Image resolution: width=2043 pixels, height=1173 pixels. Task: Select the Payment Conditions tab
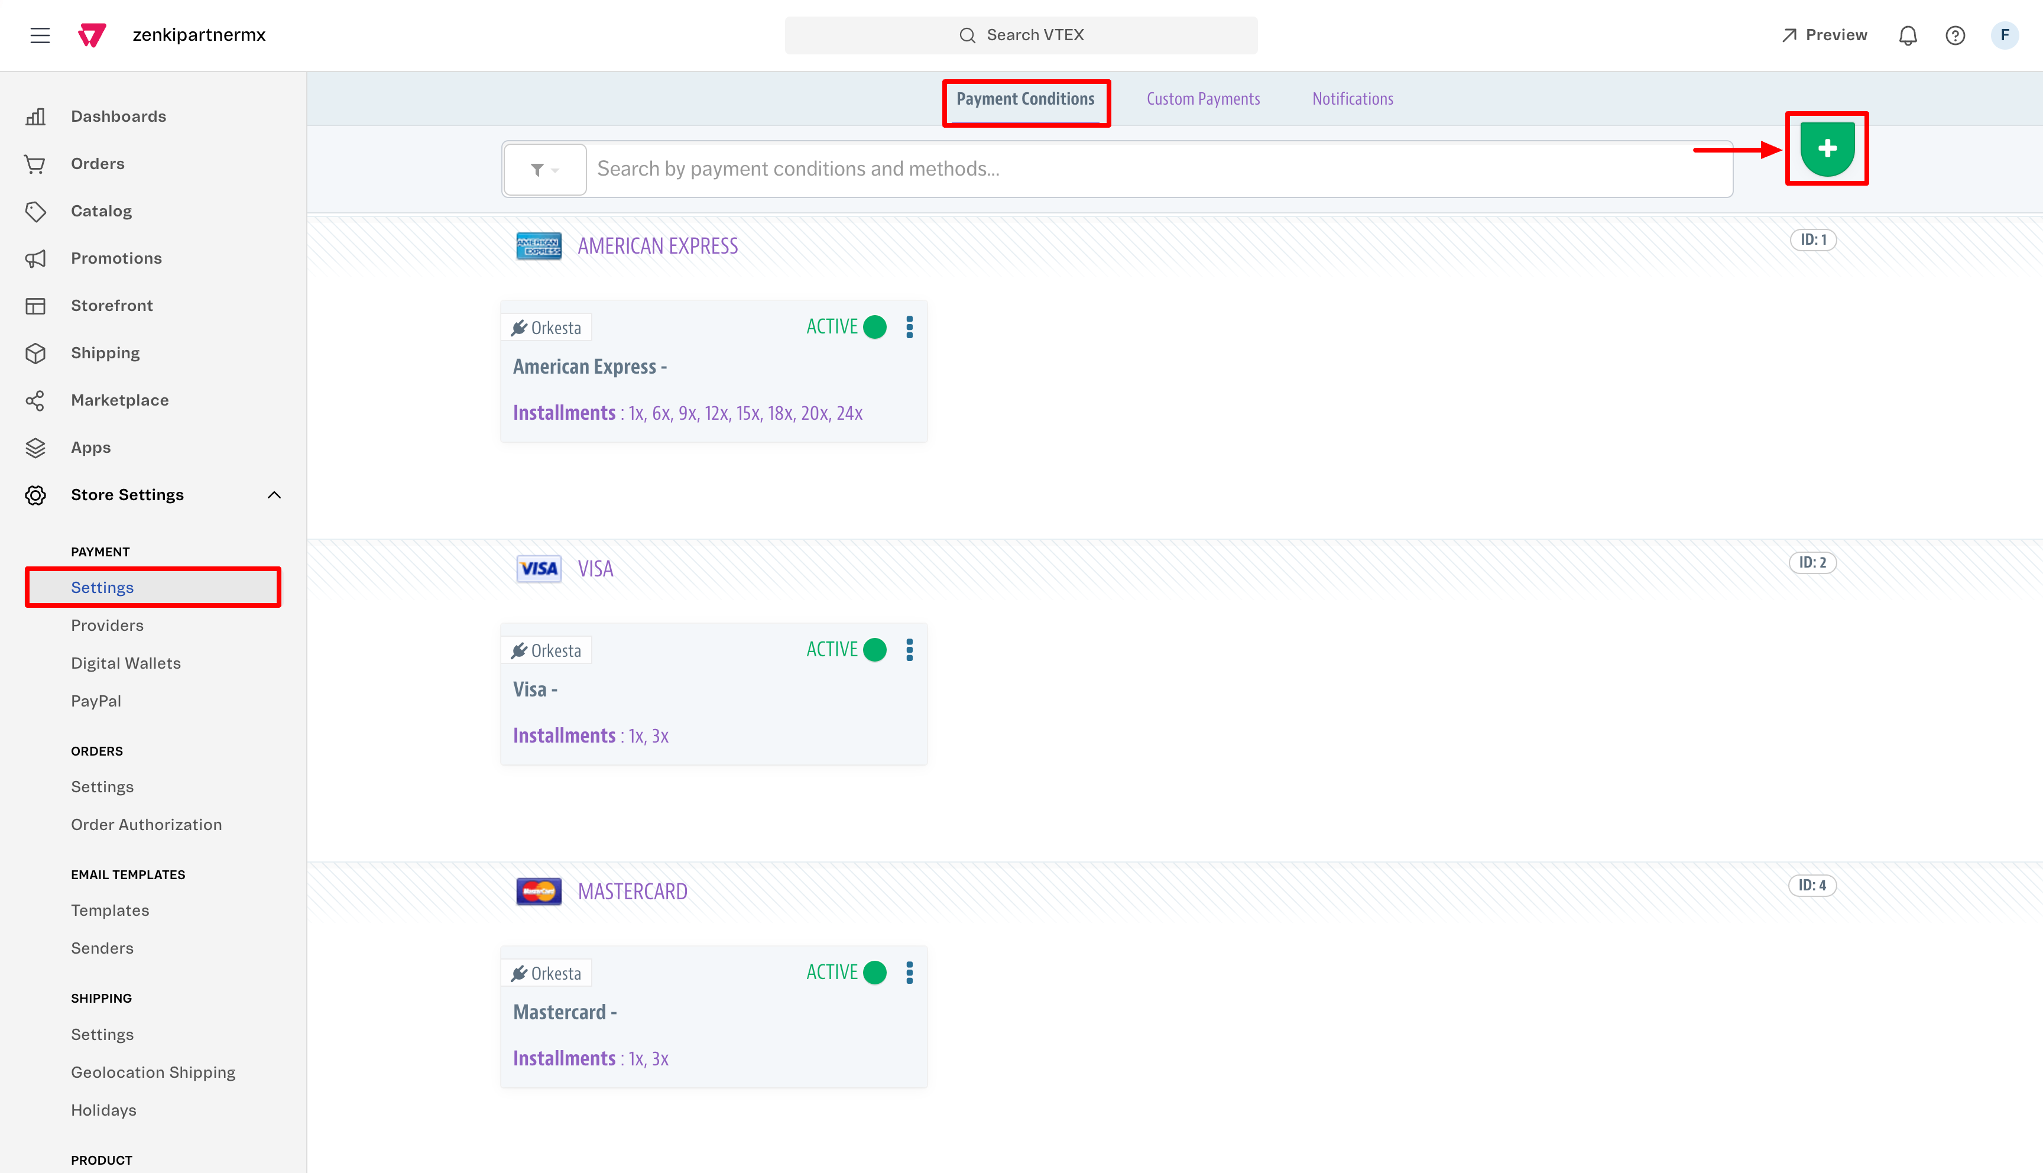tap(1025, 99)
